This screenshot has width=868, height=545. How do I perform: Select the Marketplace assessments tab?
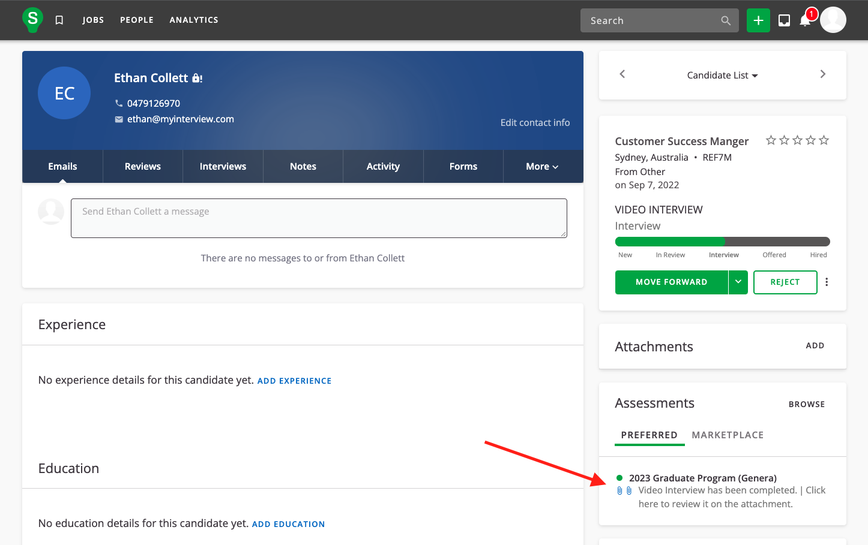click(x=728, y=435)
